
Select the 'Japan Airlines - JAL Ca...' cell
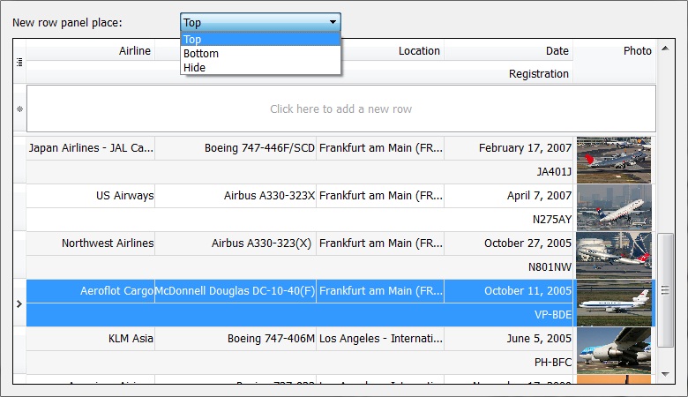tap(90, 148)
